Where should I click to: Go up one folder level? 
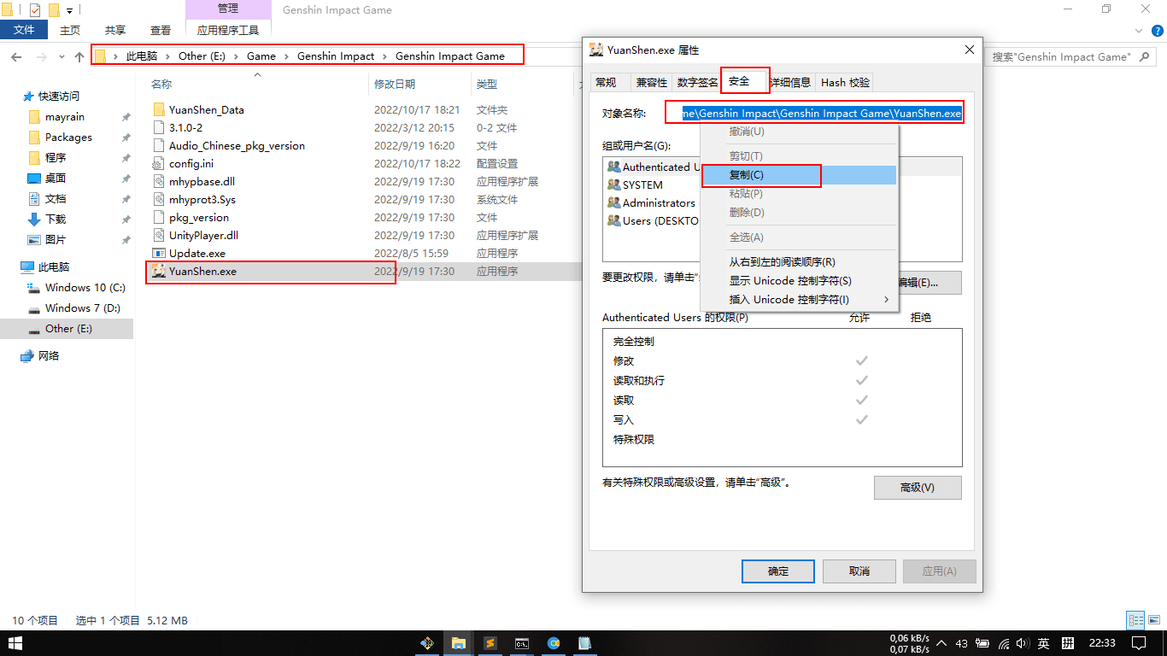coord(79,56)
